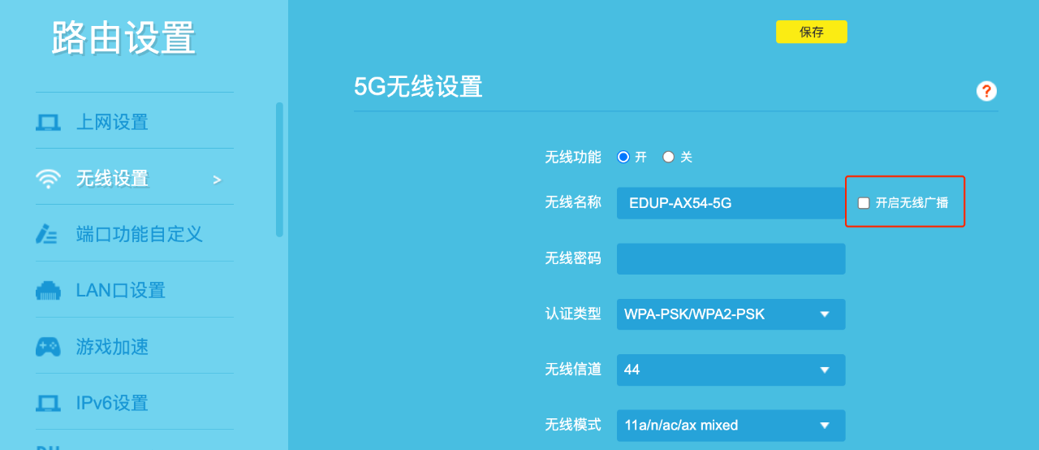Click the arrow next to 无线设置
Viewport: 1039px width, 450px height.
point(217,180)
